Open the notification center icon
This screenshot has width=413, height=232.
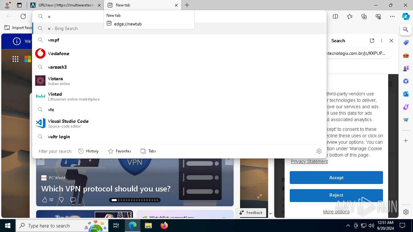402,226
